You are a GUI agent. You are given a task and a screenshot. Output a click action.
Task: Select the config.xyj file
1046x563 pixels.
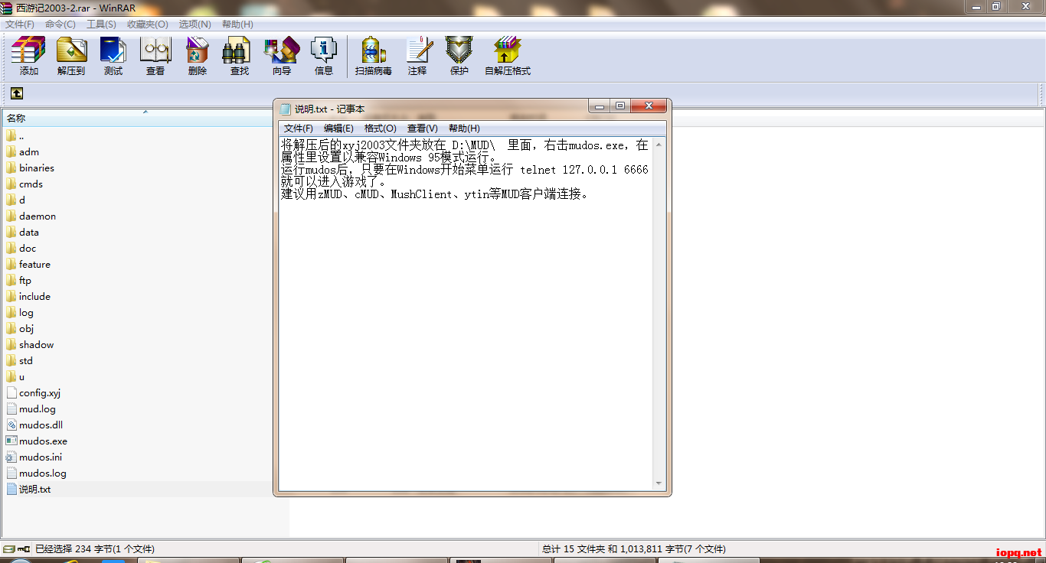pos(40,393)
